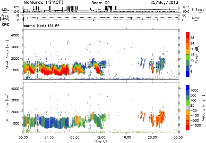The width and height of the screenshot is (206, 143).
Task: Select Velocity colorbar label "-500"
Action: [195, 121]
